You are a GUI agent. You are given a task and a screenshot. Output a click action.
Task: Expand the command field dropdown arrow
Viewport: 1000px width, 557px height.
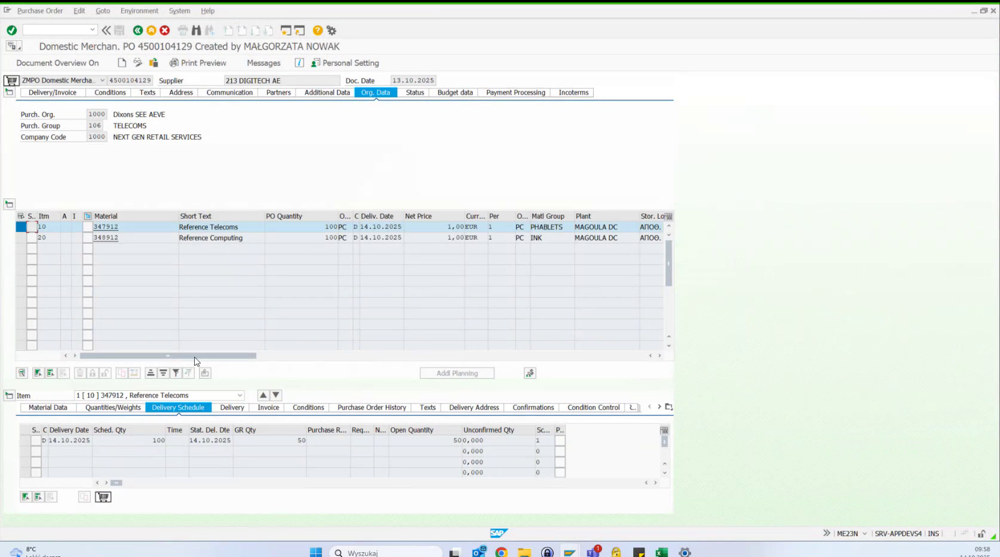coord(93,29)
